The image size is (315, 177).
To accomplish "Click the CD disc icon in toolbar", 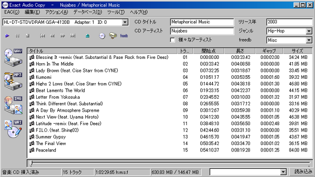I will click(102, 36).
